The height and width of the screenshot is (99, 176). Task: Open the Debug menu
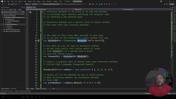[x=30, y=1]
